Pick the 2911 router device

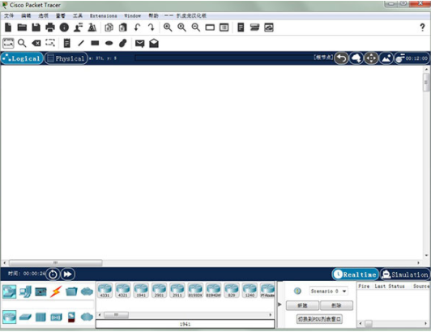click(x=177, y=291)
